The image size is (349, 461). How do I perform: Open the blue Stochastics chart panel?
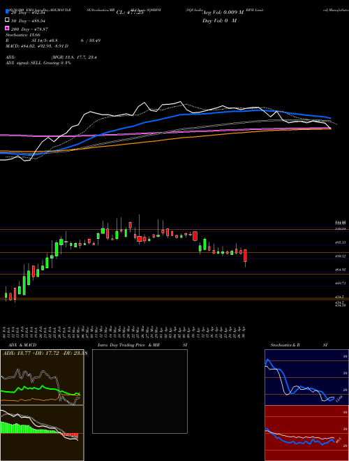(x=306, y=377)
